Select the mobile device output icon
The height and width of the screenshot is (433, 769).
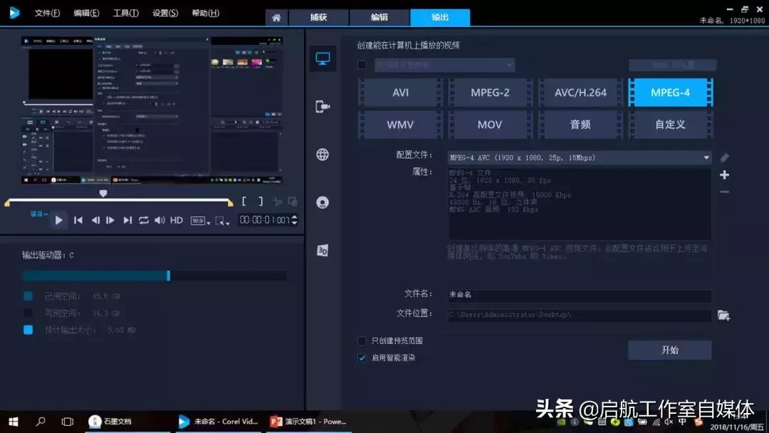[322, 105]
